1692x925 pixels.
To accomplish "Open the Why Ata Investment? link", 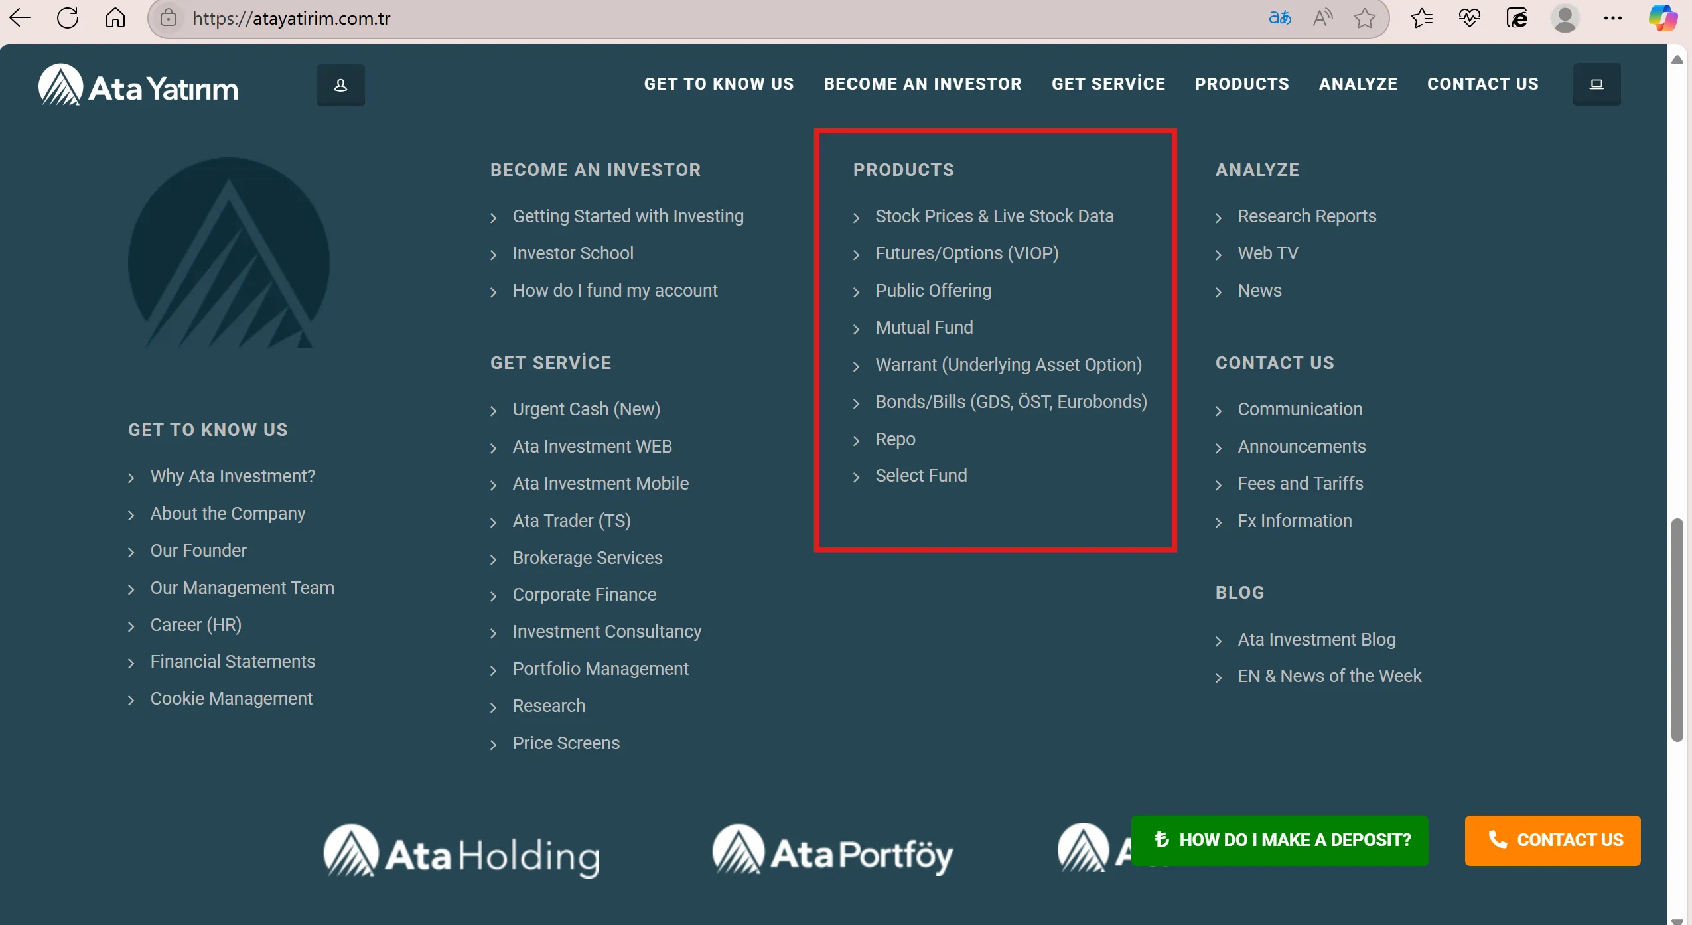I will [x=232, y=476].
